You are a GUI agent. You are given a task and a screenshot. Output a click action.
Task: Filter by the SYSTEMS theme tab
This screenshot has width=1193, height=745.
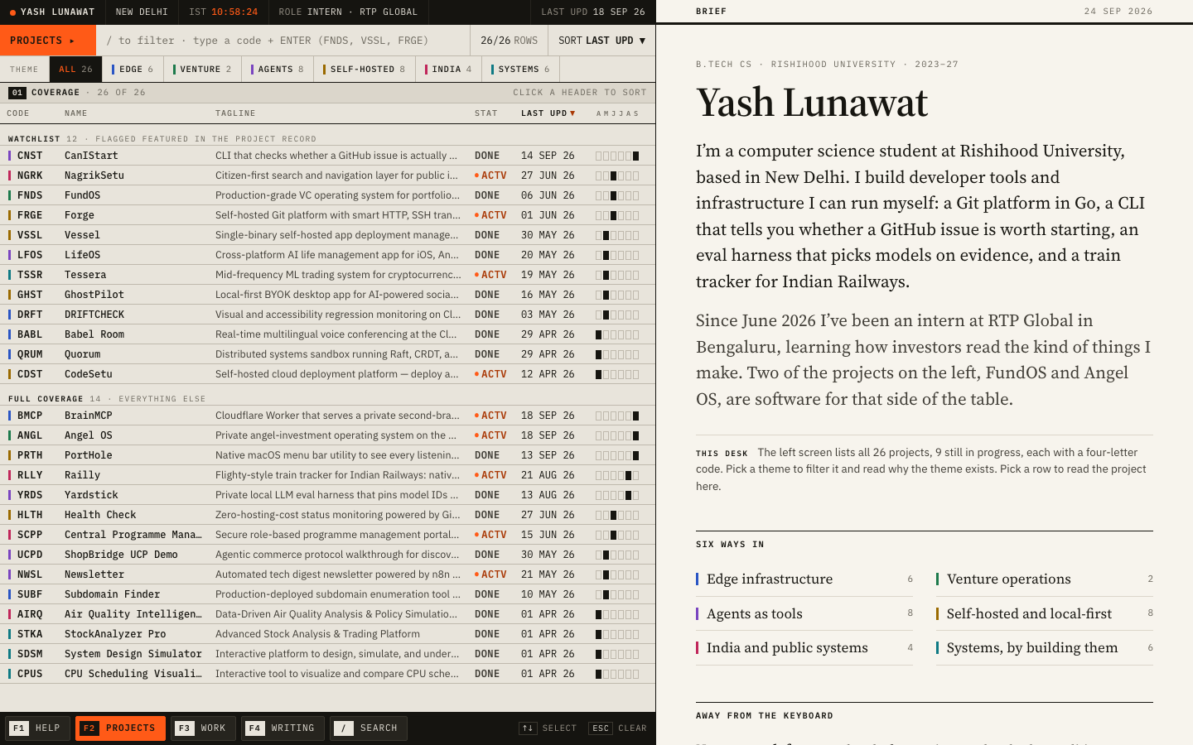(x=521, y=70)
